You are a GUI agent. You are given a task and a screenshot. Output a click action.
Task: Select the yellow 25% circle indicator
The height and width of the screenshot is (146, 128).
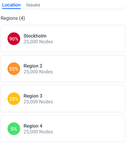pyautogui.click(x=14, y=99)
